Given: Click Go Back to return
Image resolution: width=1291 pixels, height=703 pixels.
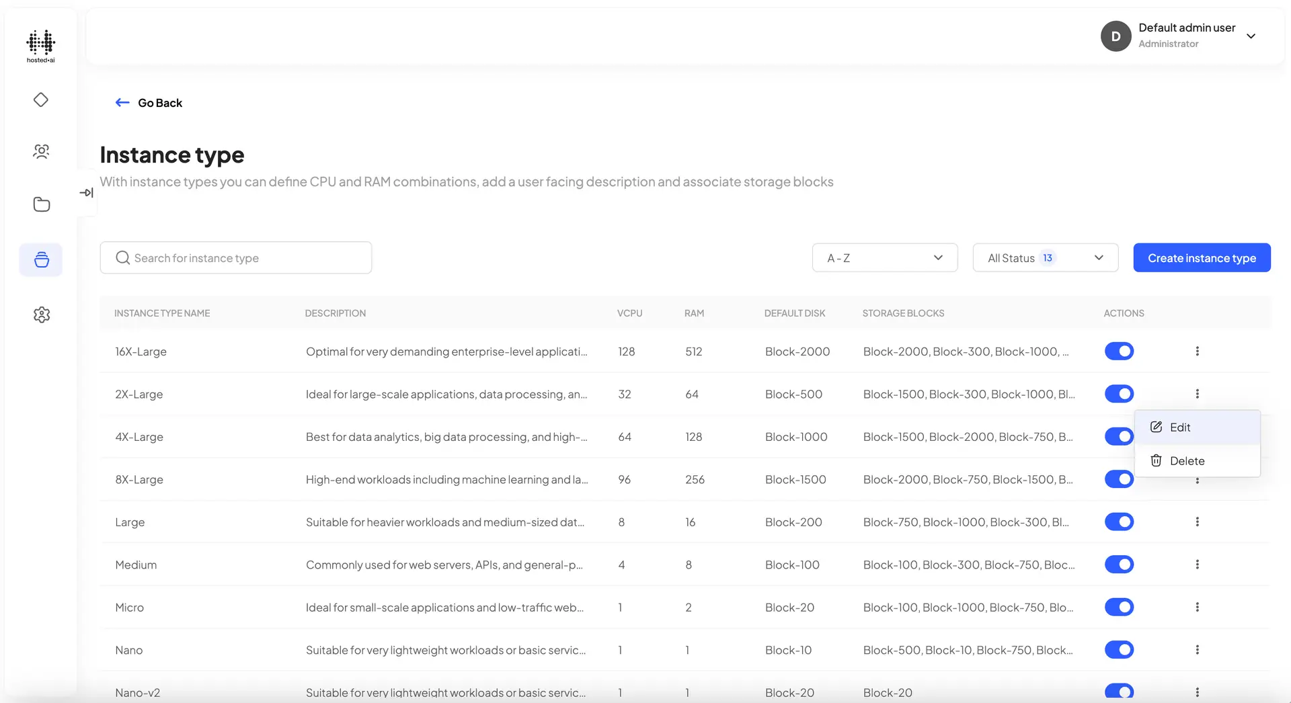Looking at the screenshot, I should tap(149, 102).
